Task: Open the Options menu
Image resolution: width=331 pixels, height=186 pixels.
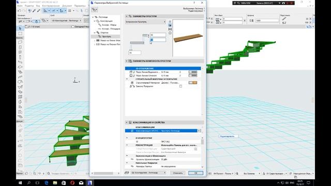Action: pos(80,6)
